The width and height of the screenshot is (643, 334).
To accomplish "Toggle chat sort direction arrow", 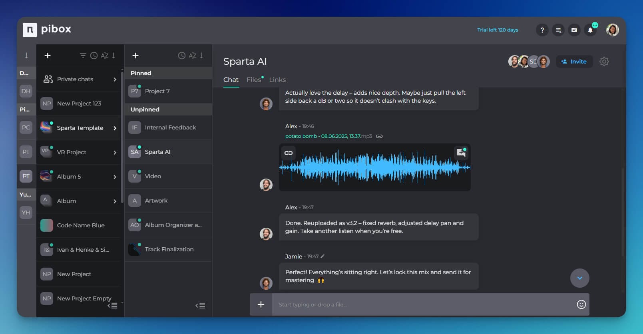I will [x=201, y=56].
